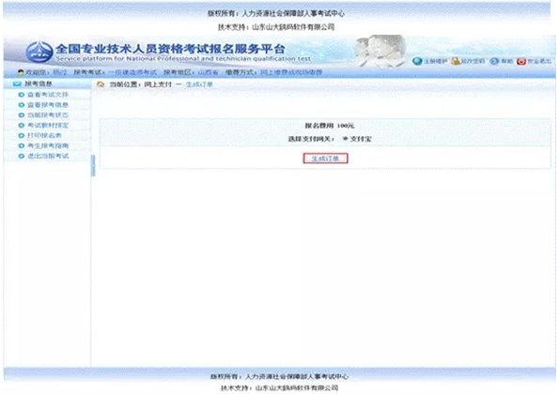Open 当前报考状态 in sidebar
Image resolution: width=559 pixels, height=394 pixels.
coord(48,115)
